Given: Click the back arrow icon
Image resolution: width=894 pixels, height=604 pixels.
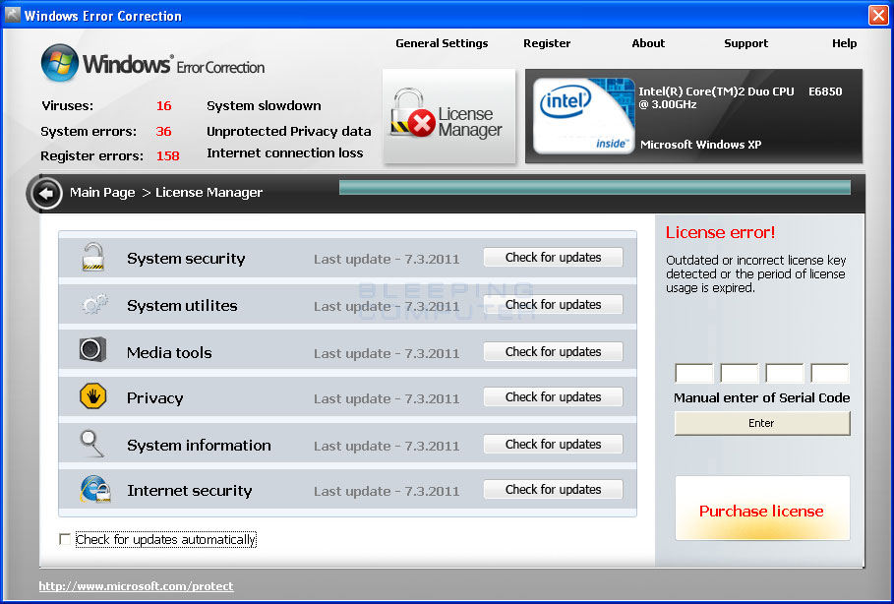Looking at the screenshot, I should 46,194.
